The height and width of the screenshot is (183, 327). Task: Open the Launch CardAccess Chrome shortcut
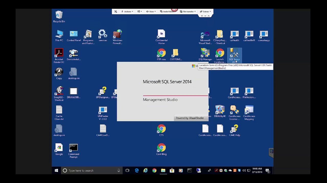[220, 56]
